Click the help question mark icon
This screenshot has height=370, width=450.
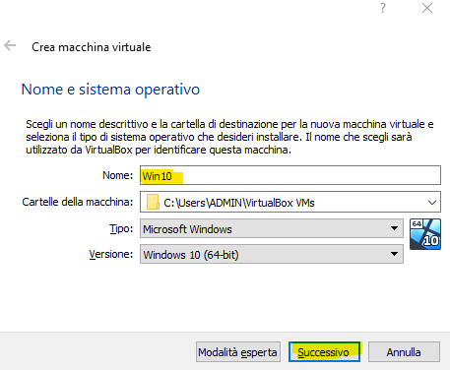pyautogui.click(x=383, y=8)
